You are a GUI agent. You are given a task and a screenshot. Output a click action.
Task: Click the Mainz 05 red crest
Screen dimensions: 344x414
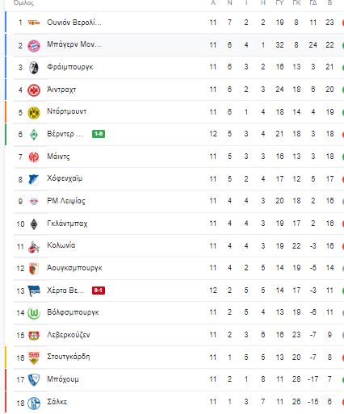pyautogui.click(x=34, y=157)
